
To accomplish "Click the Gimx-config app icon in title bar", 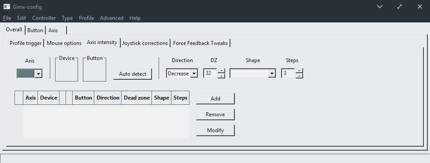I will (x=7, y=7).
